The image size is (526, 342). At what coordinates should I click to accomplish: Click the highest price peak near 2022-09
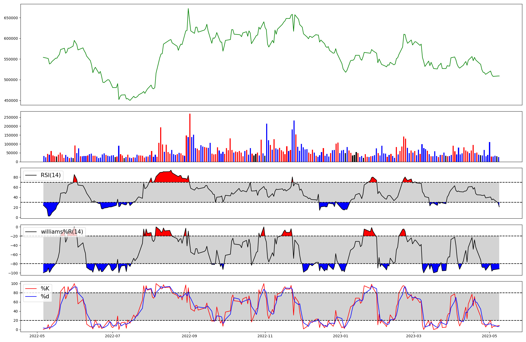pos(188,9)
